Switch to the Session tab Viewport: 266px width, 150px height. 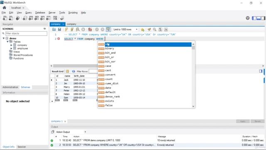pyautogui.click(x=22, y=147)
